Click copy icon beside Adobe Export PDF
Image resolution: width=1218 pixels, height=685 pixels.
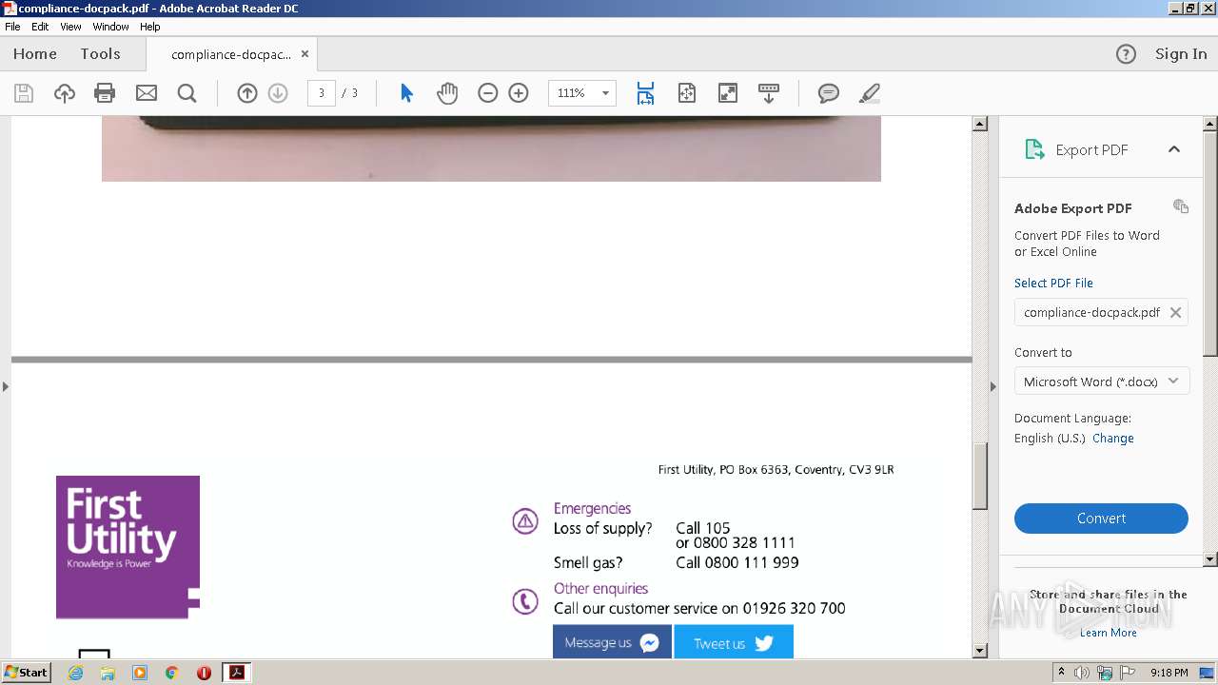(x=1181, y=206)
